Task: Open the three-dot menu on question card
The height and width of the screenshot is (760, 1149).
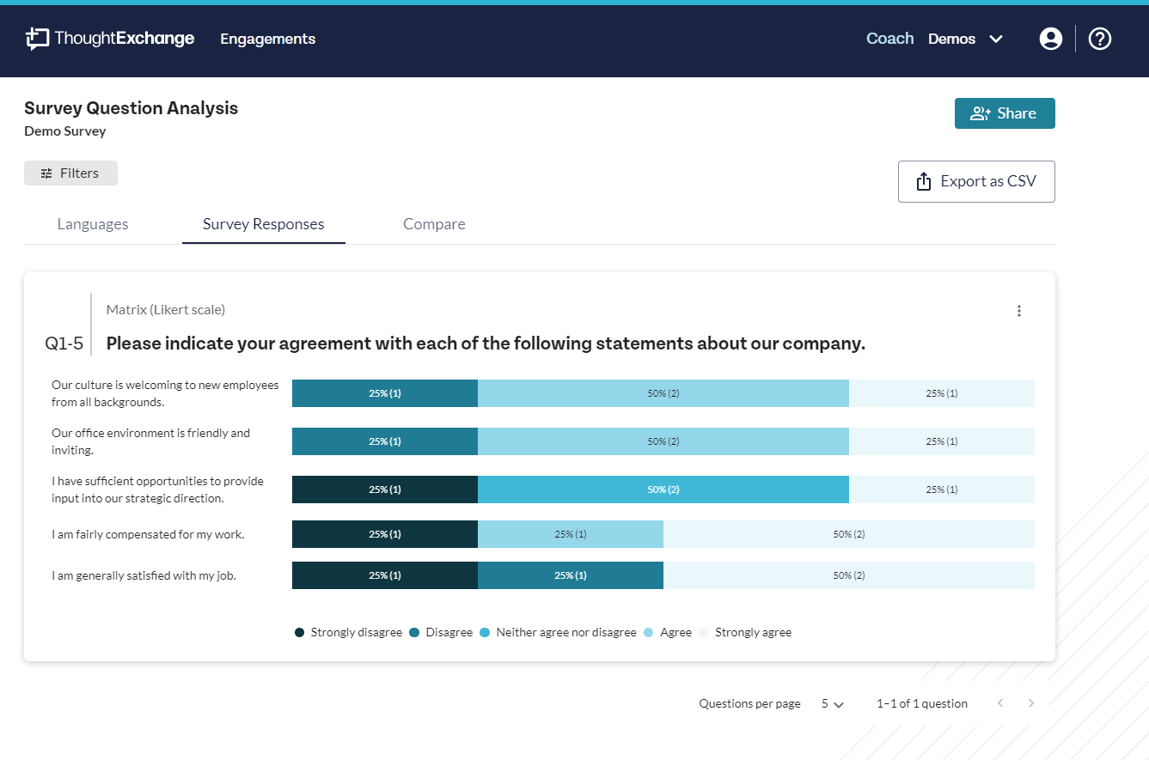Action: click(1019, 311)
